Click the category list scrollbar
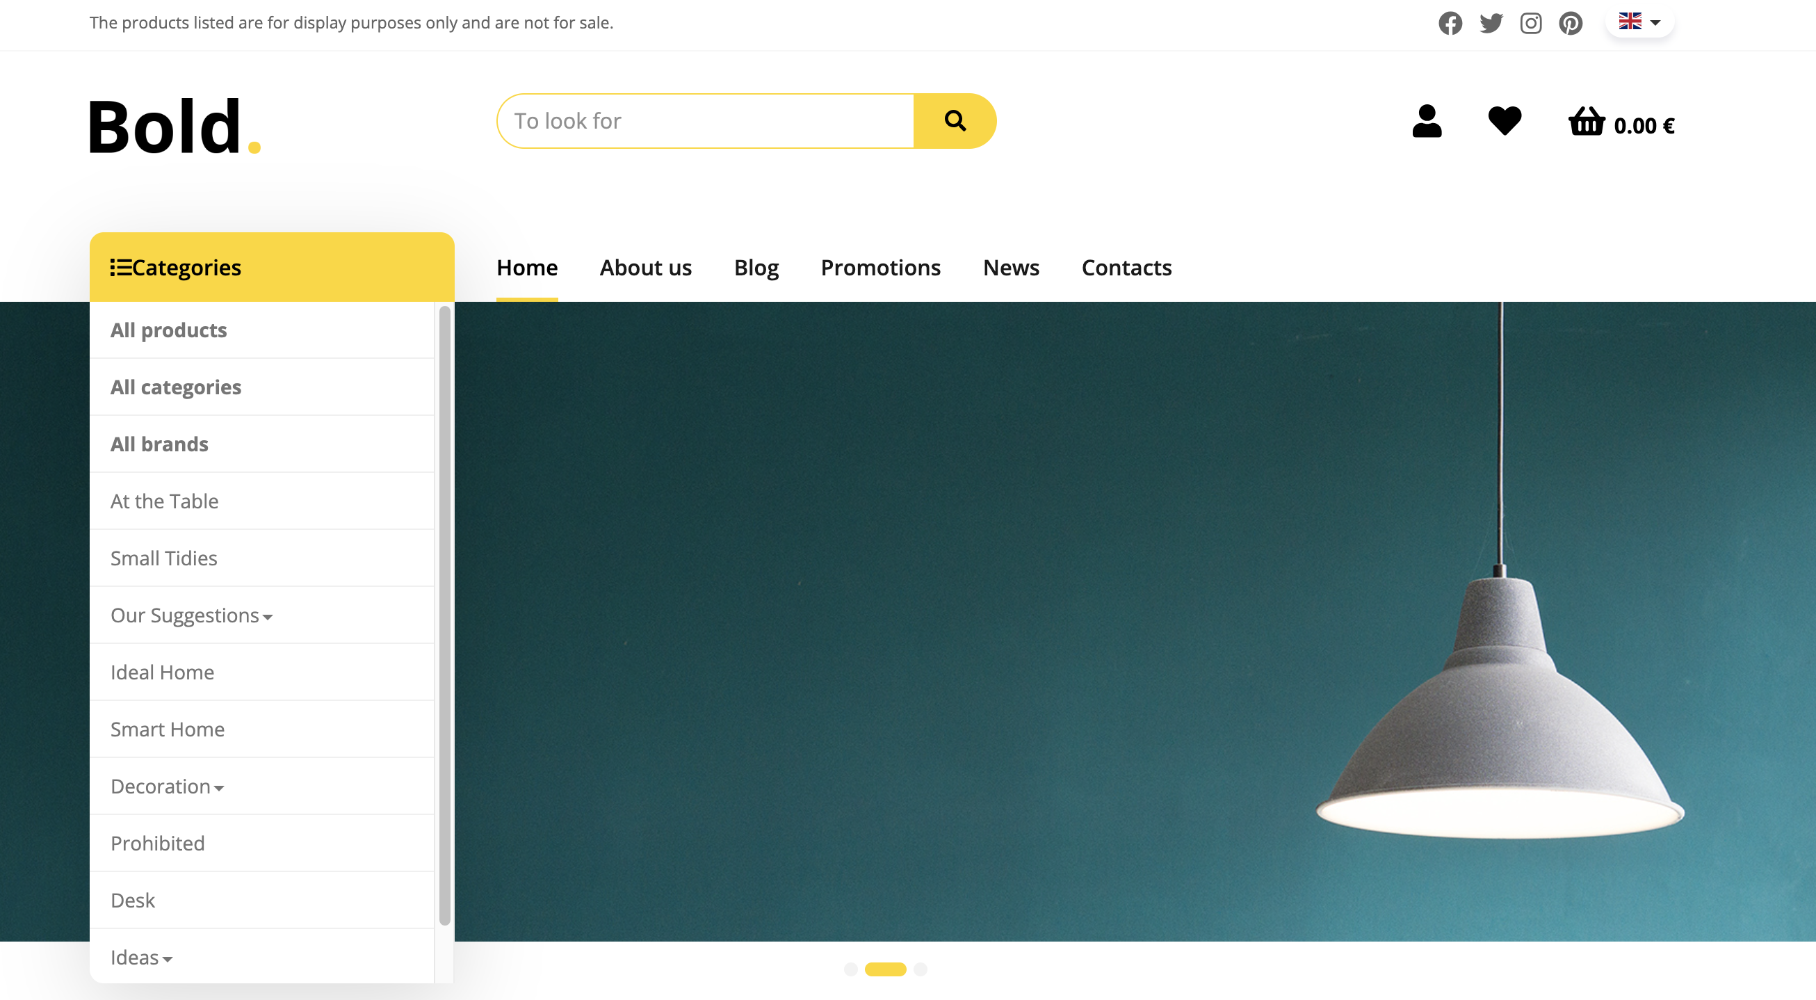The height and width of the screenshot is (1000, 1816). [x=444, y=614]
